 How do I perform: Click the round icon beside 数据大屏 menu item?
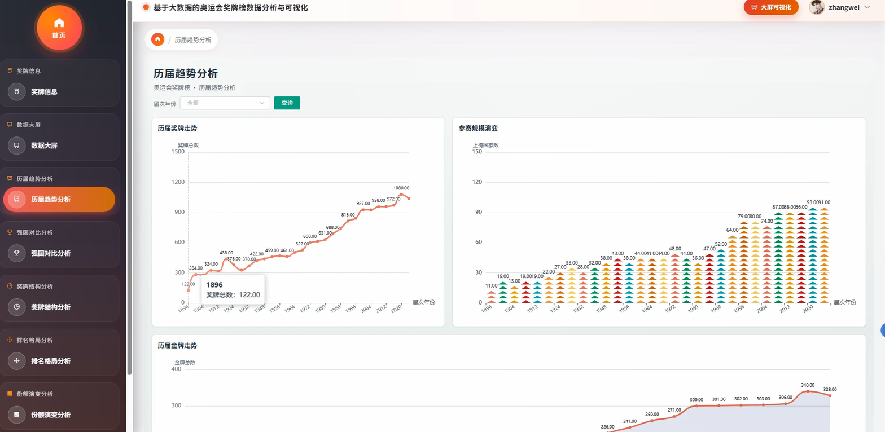[x=17, y=146]
